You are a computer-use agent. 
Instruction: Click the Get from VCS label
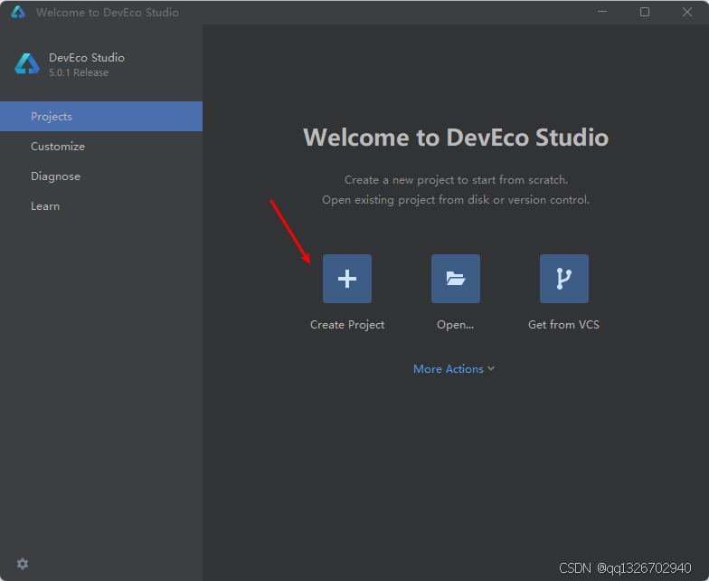pyautogui.click(x=563, y=324)
